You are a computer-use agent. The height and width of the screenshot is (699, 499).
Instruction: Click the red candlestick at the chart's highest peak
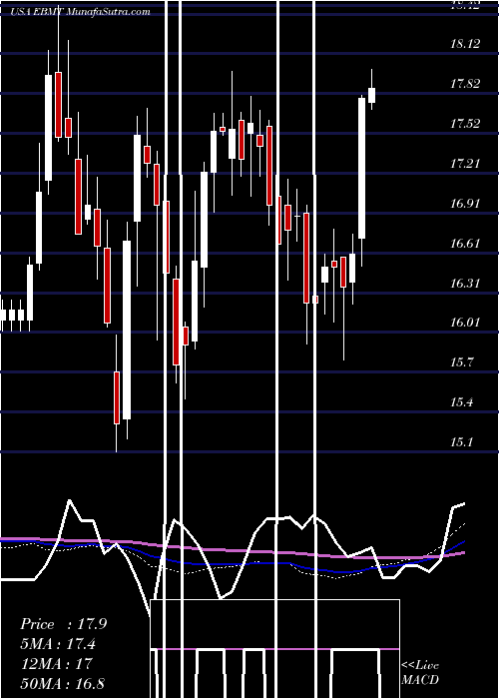tap(58, 104)
